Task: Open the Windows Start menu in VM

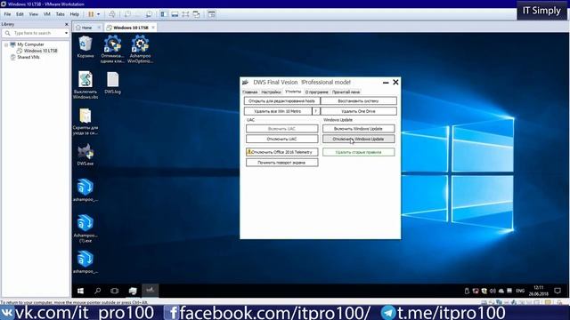Action: tap(81, 291)
